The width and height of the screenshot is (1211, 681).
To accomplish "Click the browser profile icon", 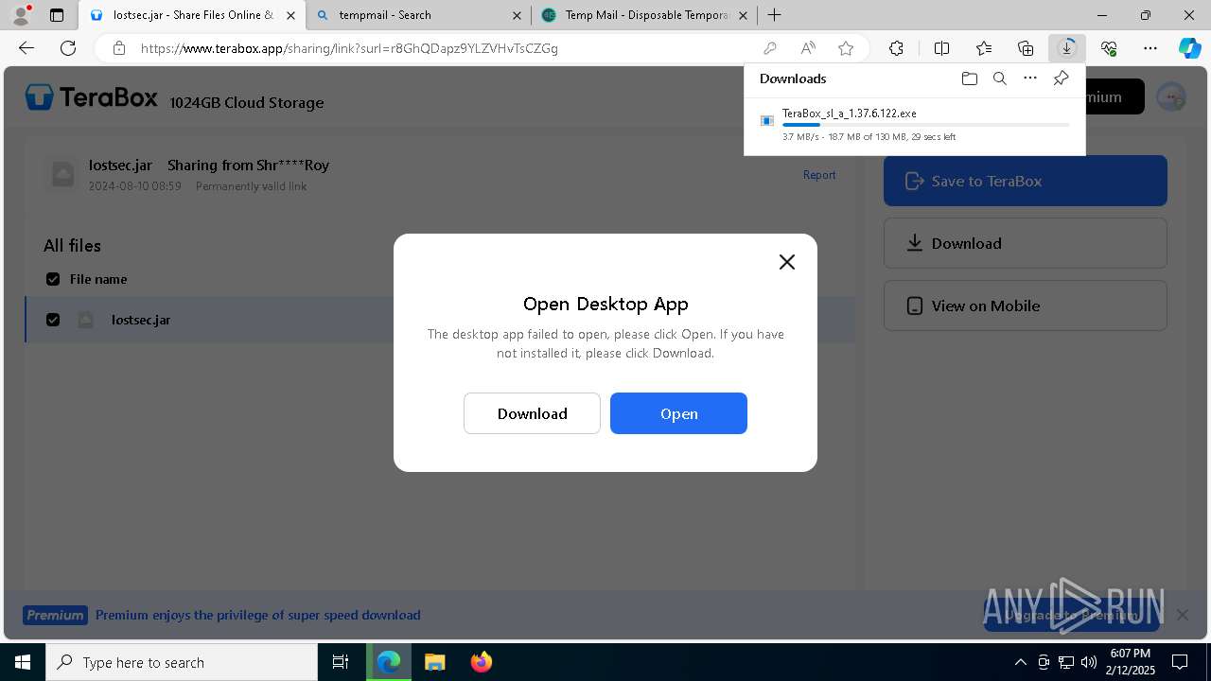I will (21, 15).
